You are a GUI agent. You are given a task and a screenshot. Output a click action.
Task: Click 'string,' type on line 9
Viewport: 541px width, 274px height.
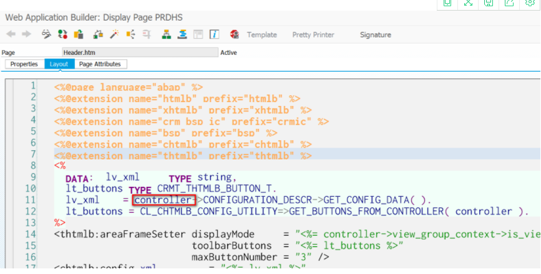[x=217, y=177]
